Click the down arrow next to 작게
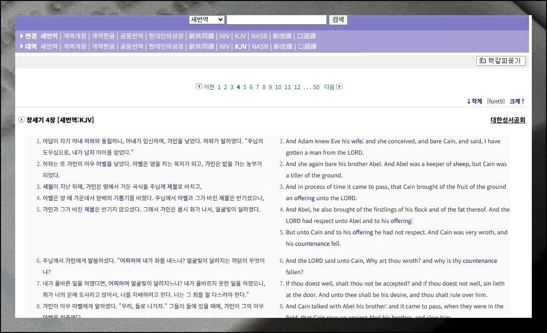 [469, 101]
